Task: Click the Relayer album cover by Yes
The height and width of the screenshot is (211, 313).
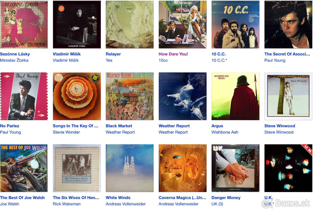Action: [130, 24]
